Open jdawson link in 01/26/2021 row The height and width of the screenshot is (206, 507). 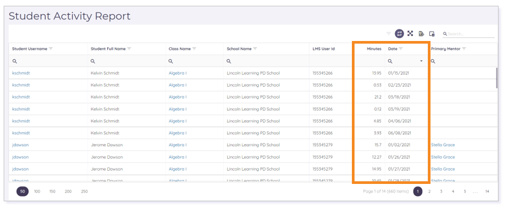click(21, 157)
